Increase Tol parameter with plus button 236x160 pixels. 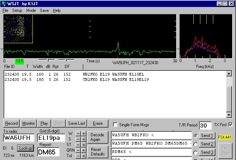coord(84,156)
